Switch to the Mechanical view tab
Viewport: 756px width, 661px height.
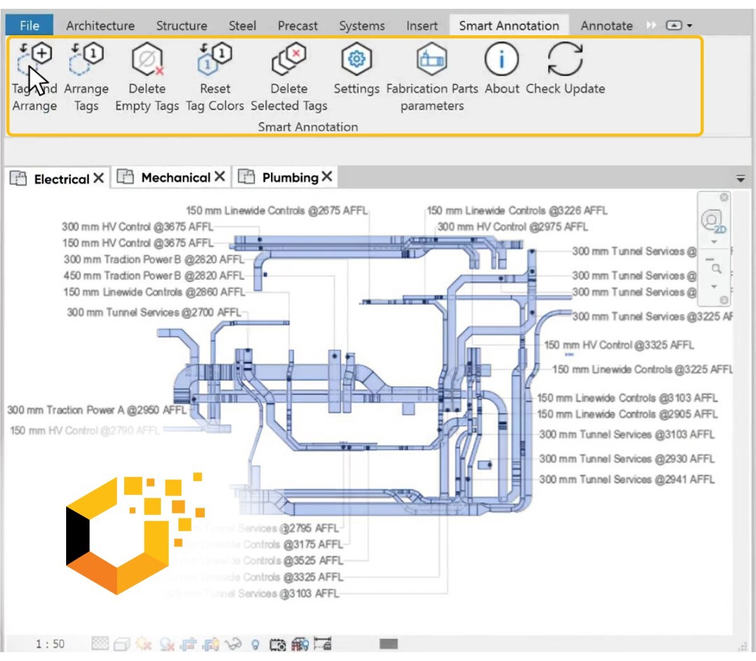pos(175,178)
